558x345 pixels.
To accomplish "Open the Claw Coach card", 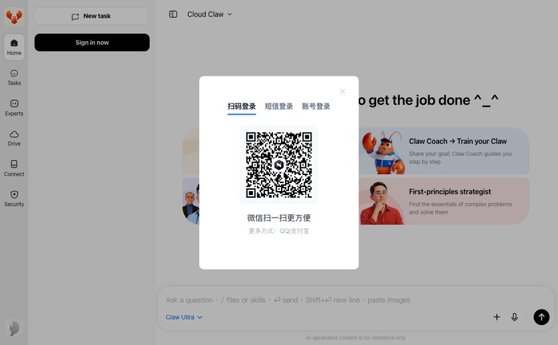I will (444, 151).
